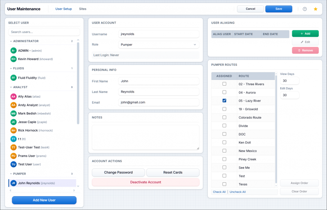Click the Edit Days field

point(289,95)
